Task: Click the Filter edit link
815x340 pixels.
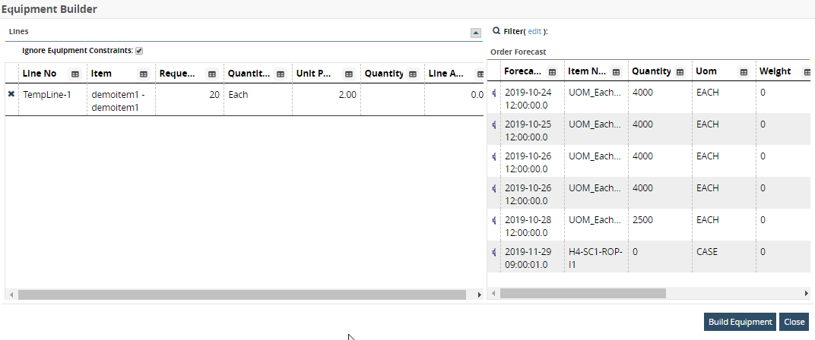Action: [x=535, y=32]
